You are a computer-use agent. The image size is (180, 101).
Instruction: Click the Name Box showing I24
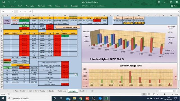point(6,12)
